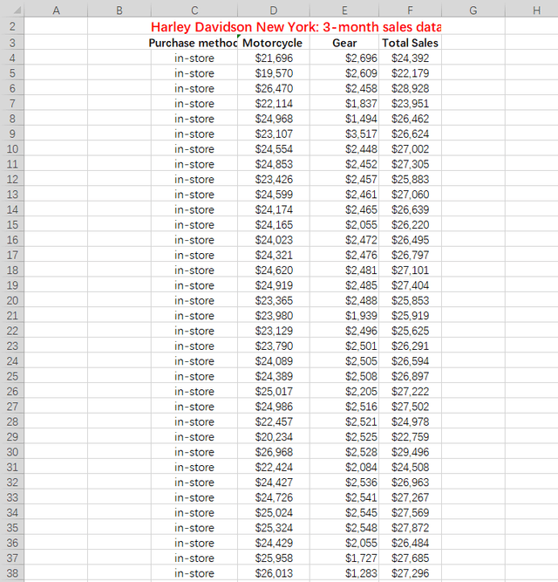Click the Harley Davidson New York title cell
This screenshot has height=582, width=558.
[x=296, y=27]
